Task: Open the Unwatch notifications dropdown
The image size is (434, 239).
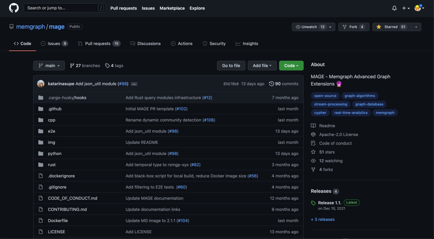Action: [x=314, y=27]
